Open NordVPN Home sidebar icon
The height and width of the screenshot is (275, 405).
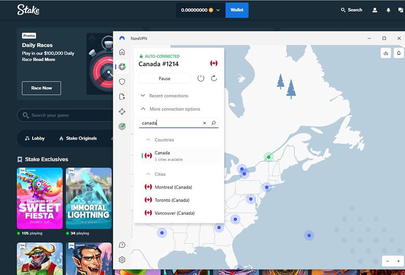point(122,52)
